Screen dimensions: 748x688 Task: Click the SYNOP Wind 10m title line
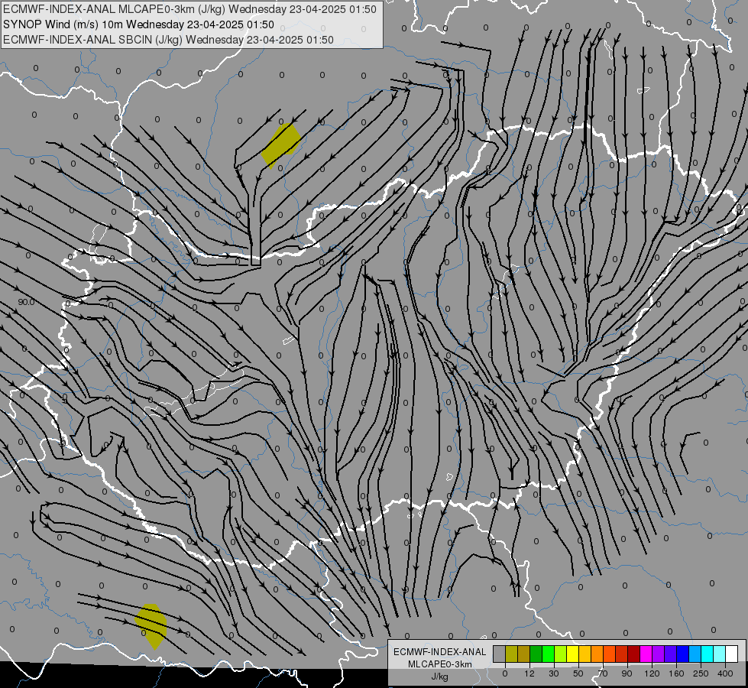pyautogui.click(x=138, y=24)
